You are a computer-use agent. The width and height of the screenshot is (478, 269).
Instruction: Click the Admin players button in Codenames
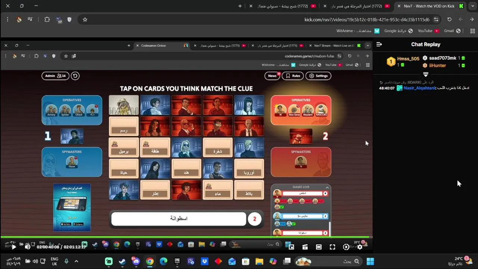55,76
